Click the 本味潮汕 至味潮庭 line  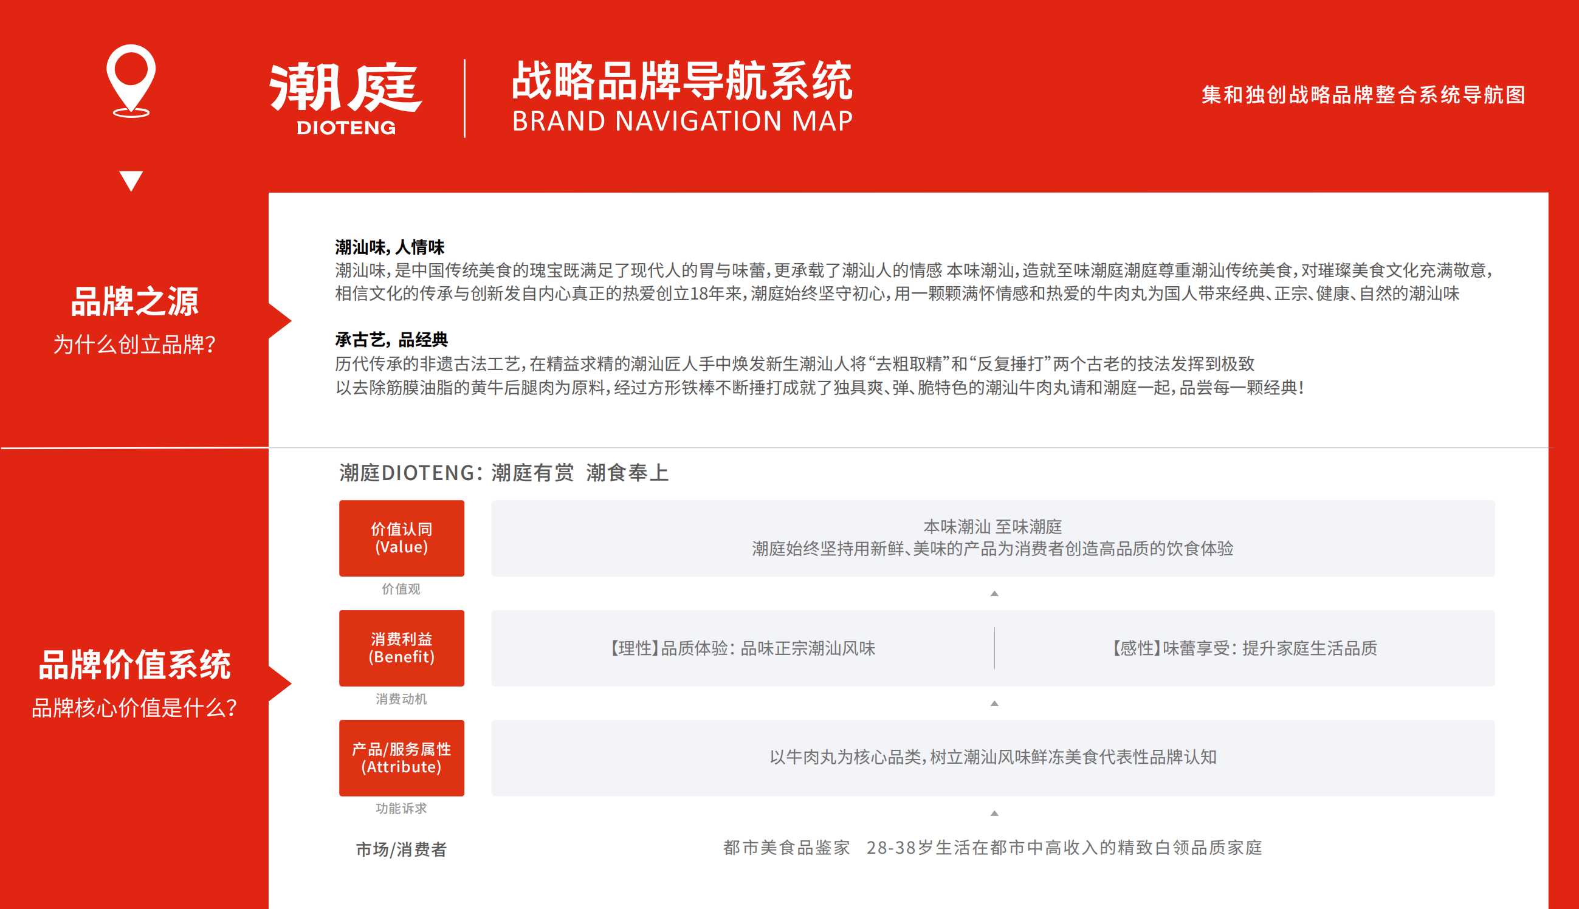992,527
